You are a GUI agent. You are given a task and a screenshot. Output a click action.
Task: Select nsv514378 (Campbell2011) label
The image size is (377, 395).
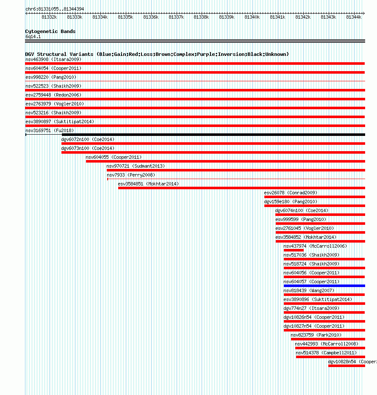326,353
